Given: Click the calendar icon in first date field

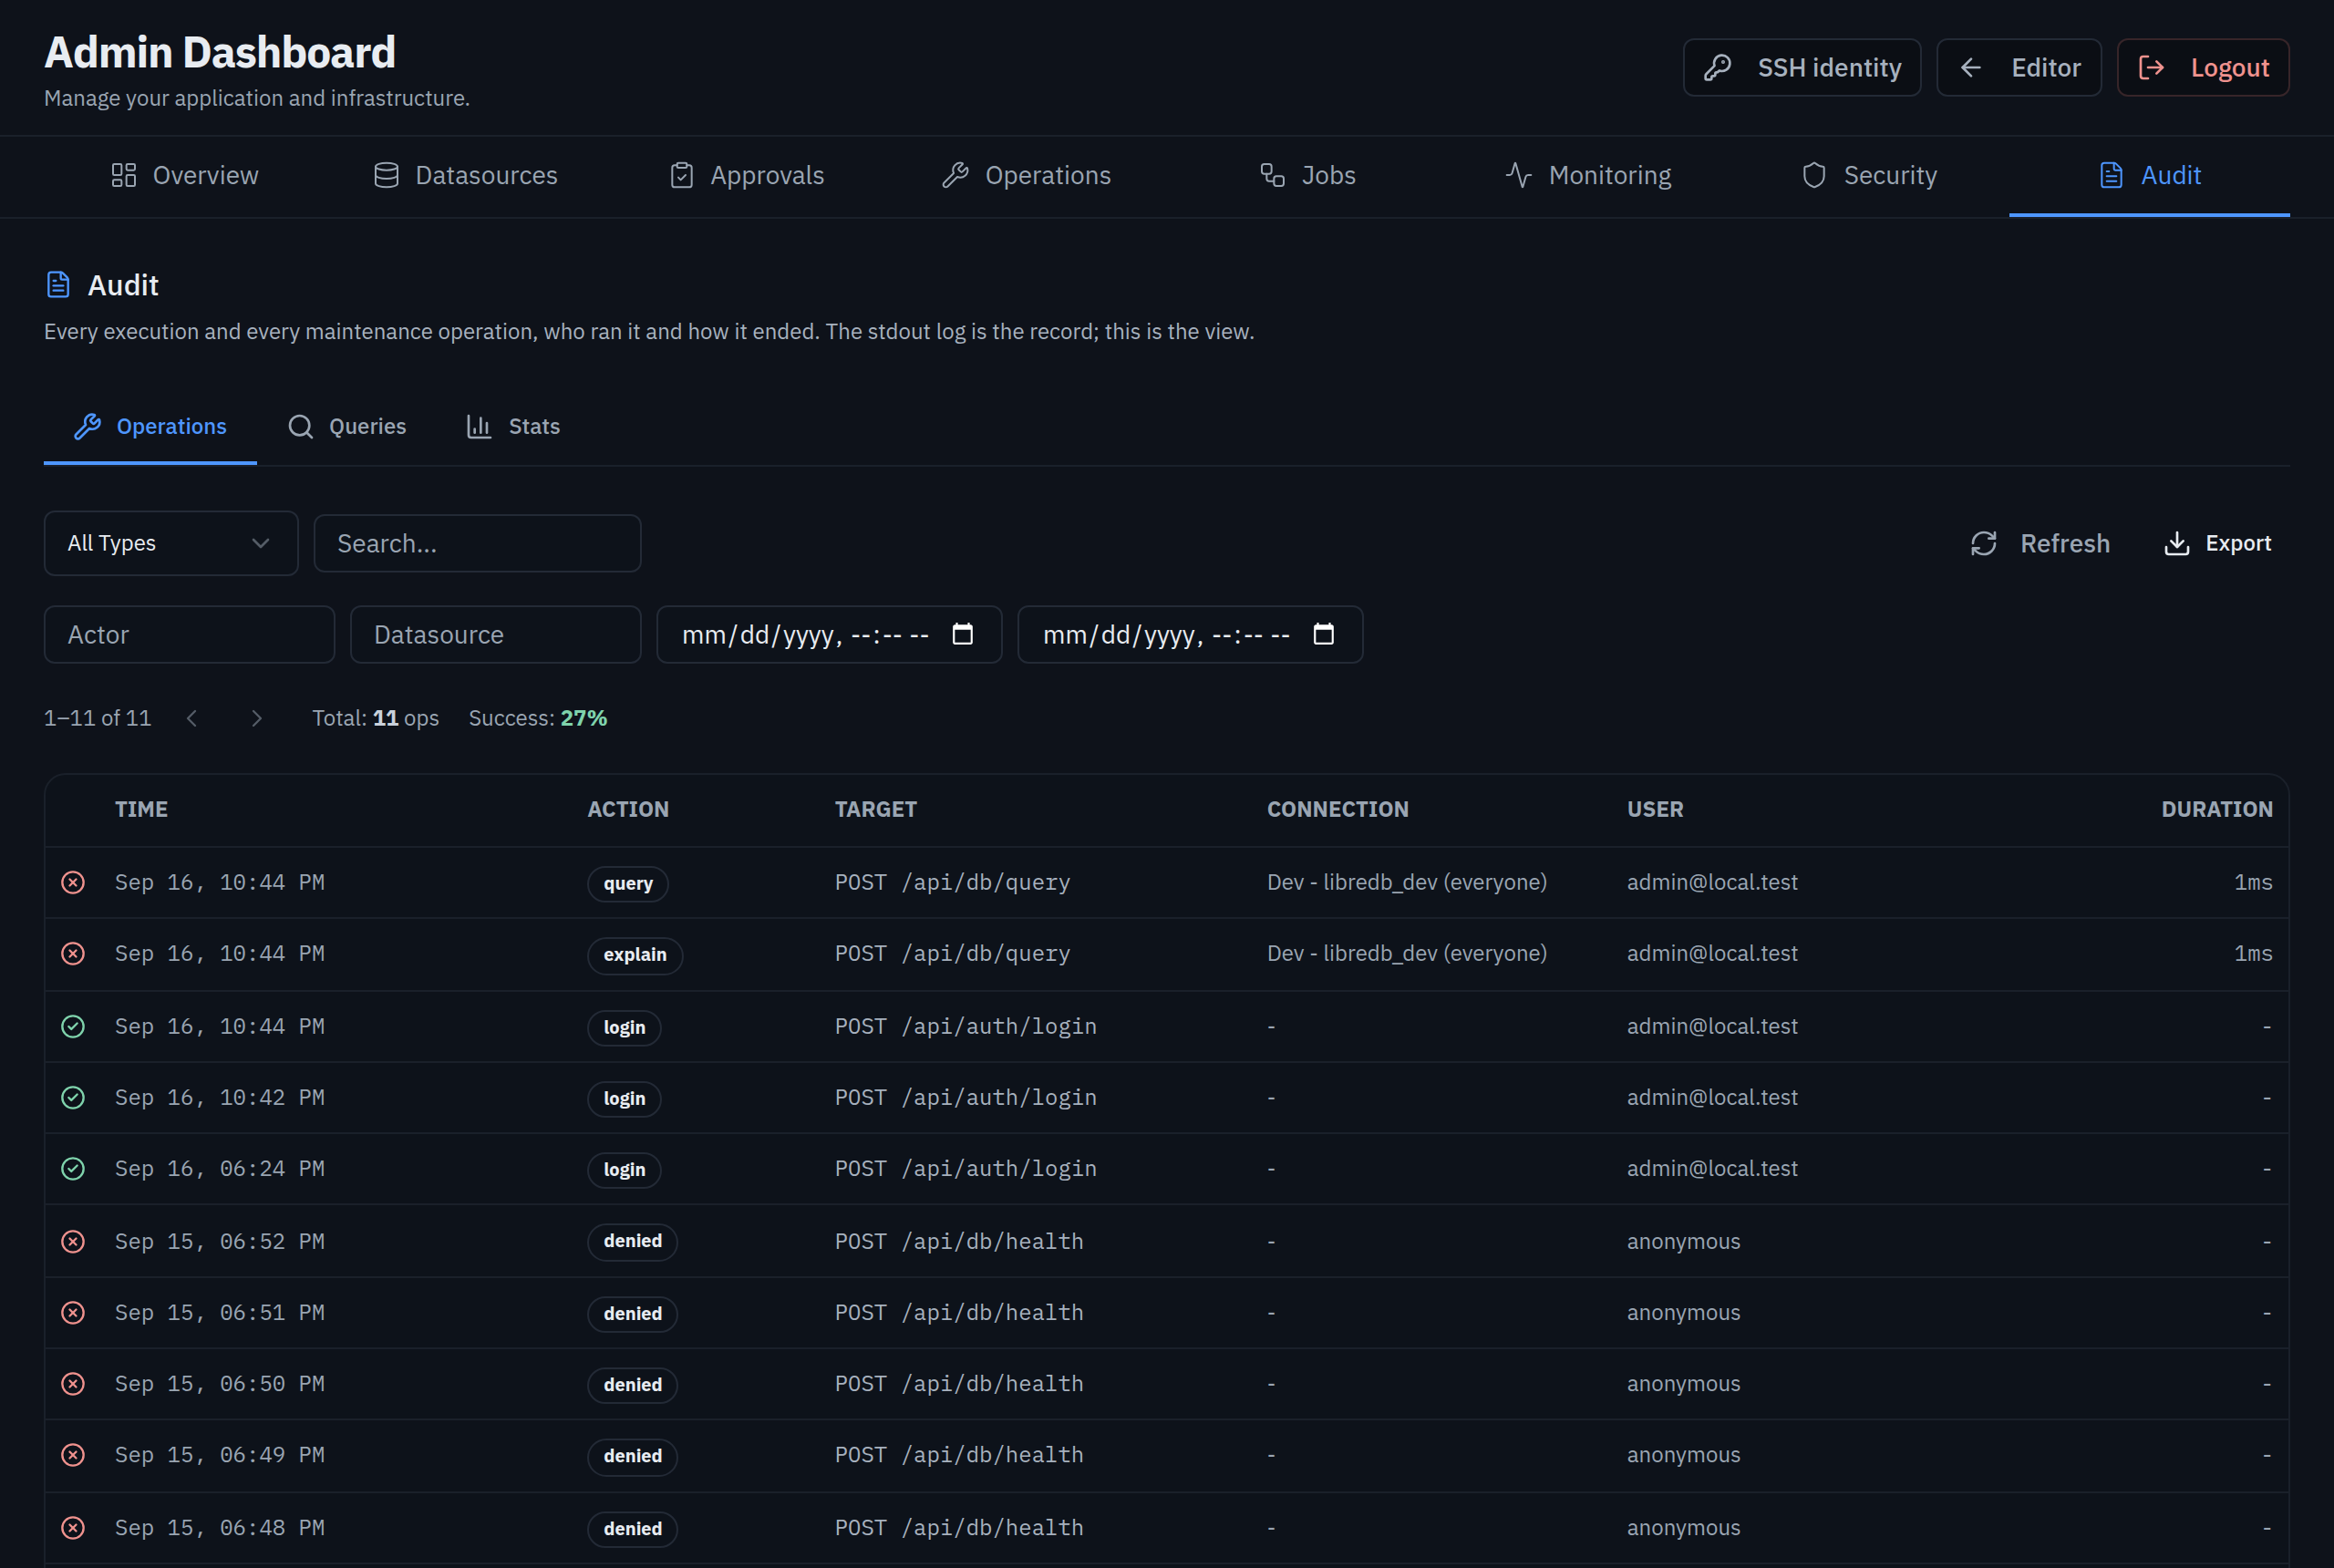Looking at the screenshot, I should [962, 634].
